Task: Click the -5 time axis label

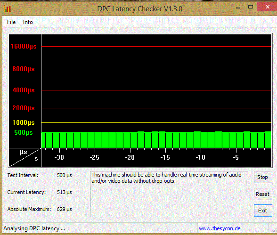Action: tap(236, 157)
